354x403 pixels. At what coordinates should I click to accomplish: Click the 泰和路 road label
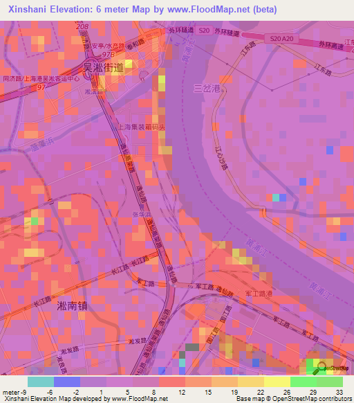pos(136,44)
